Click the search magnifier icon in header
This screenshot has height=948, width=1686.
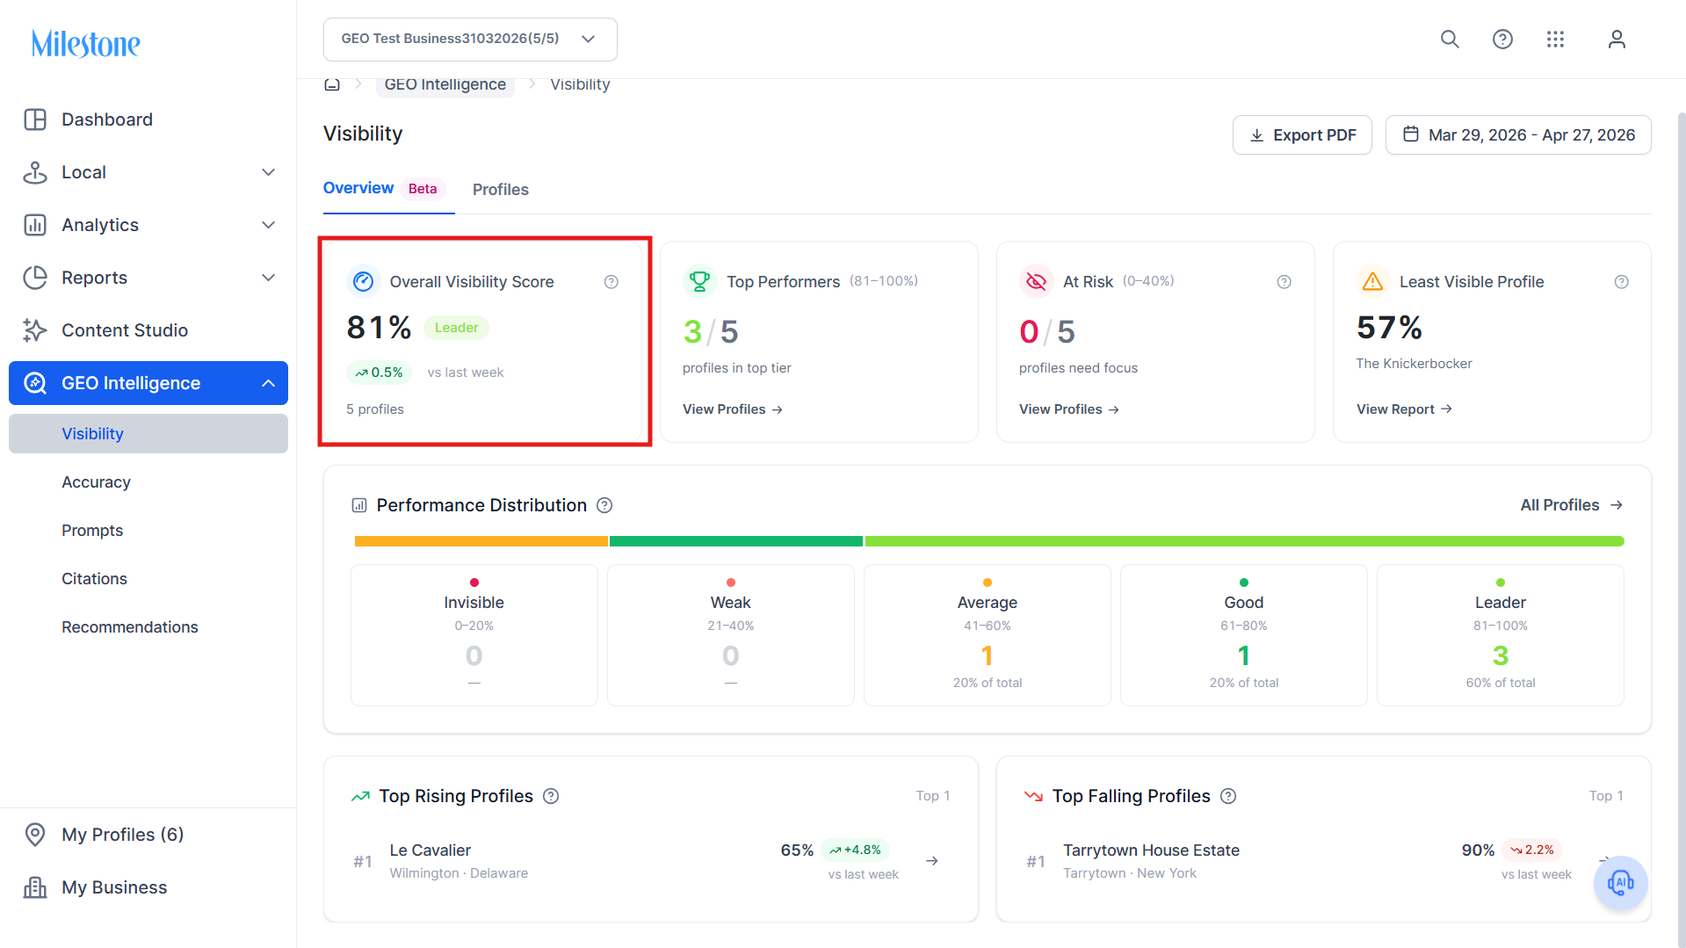(x=1450, y=40)
